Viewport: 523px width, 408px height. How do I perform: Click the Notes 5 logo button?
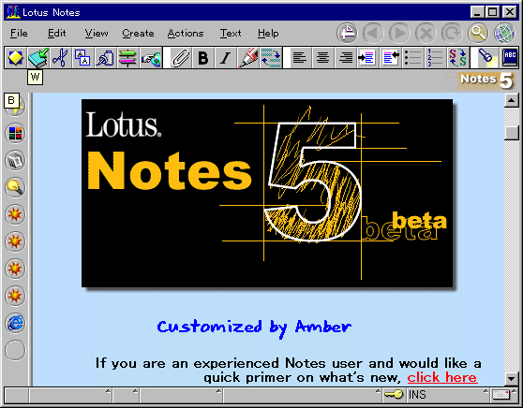pos(486,80)
